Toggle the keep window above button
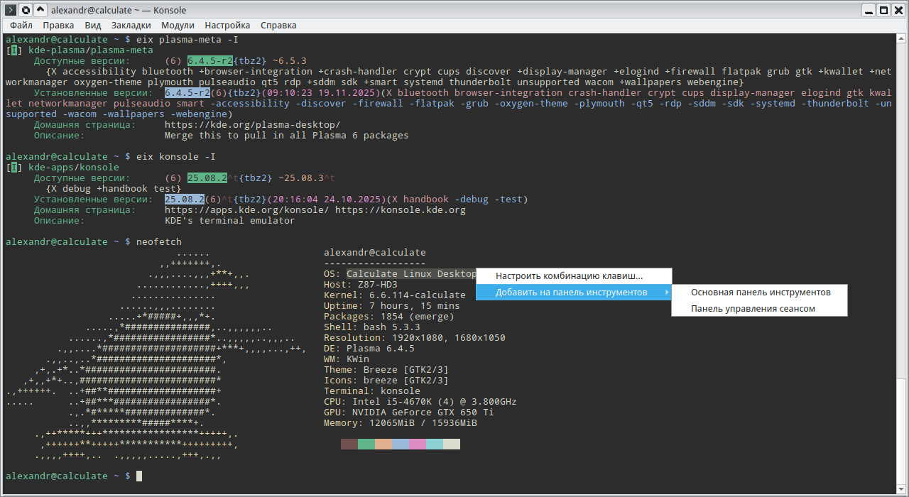 40,10
